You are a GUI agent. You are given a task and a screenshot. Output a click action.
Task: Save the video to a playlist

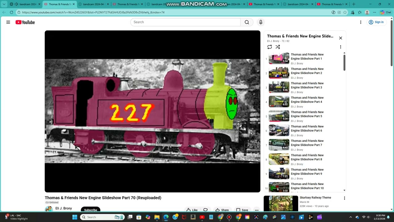pyautogui.click(x=242, y=210)
